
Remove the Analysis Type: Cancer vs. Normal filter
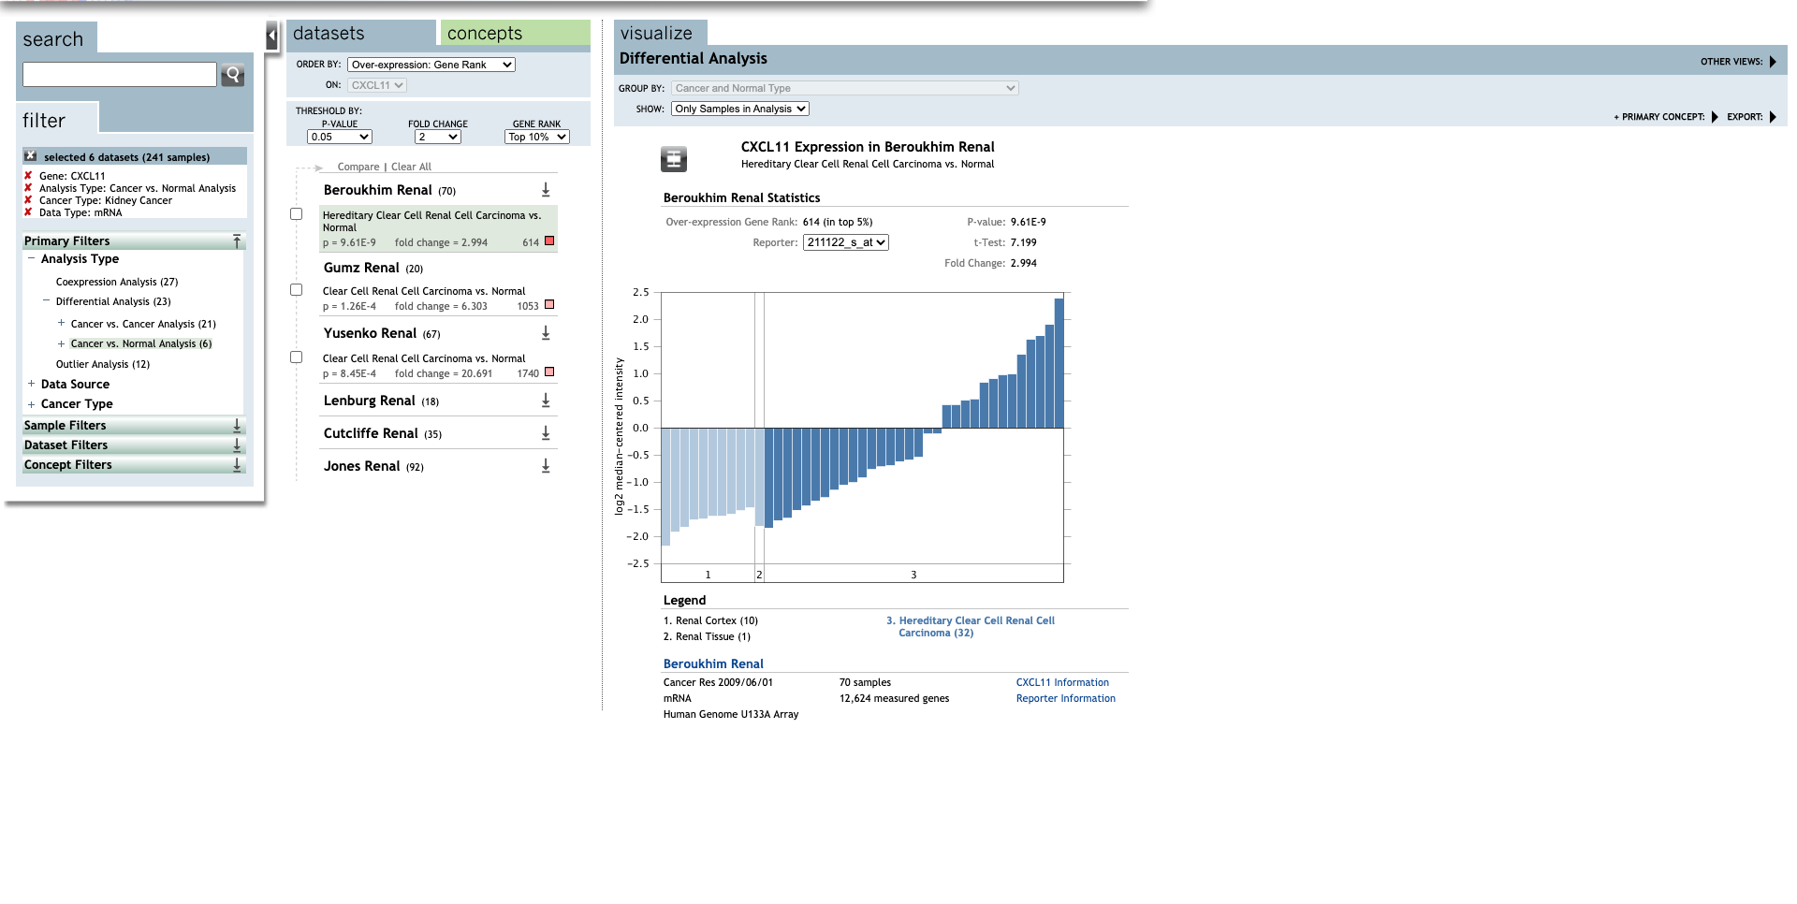pyautogui.click(x=28, y=188)
